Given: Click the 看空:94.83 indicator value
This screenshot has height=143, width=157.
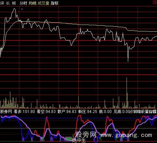Looking at the screenshot, I should click(x=46, y=111).
